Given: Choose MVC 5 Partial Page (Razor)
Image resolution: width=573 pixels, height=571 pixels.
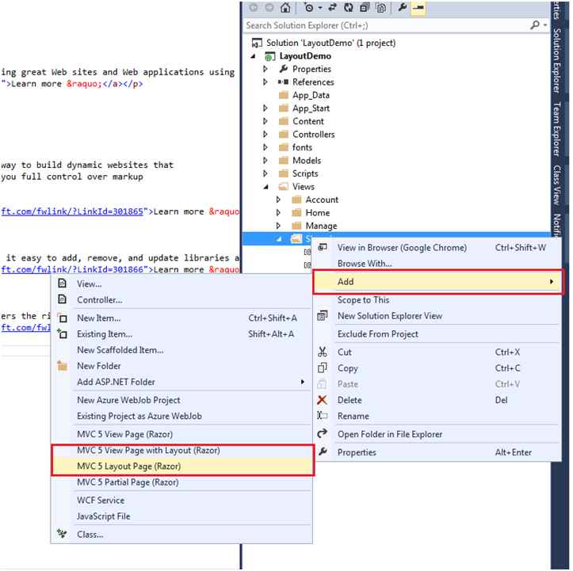Looking at the screenshot, I should tap(128, 482).
